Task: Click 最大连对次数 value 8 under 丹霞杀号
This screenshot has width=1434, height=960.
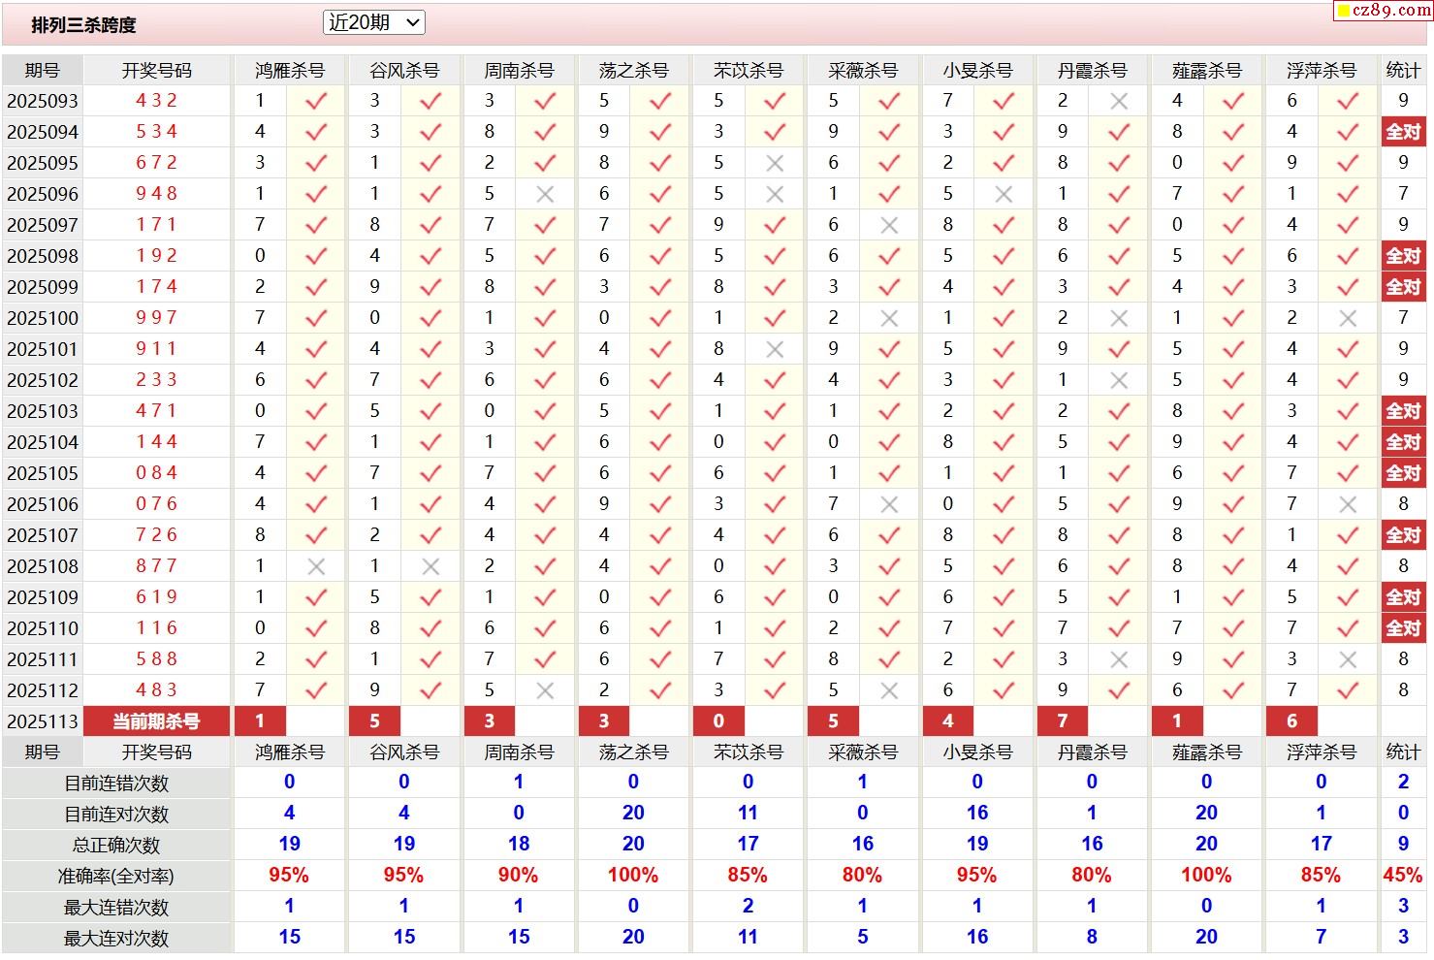Action: click(x=1092, y=937)
